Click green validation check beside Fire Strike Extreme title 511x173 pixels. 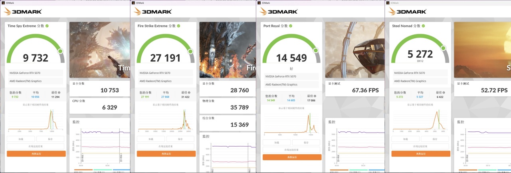pos(179,26)
